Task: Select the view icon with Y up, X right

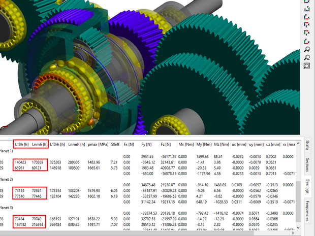Action: pos(307,41)
